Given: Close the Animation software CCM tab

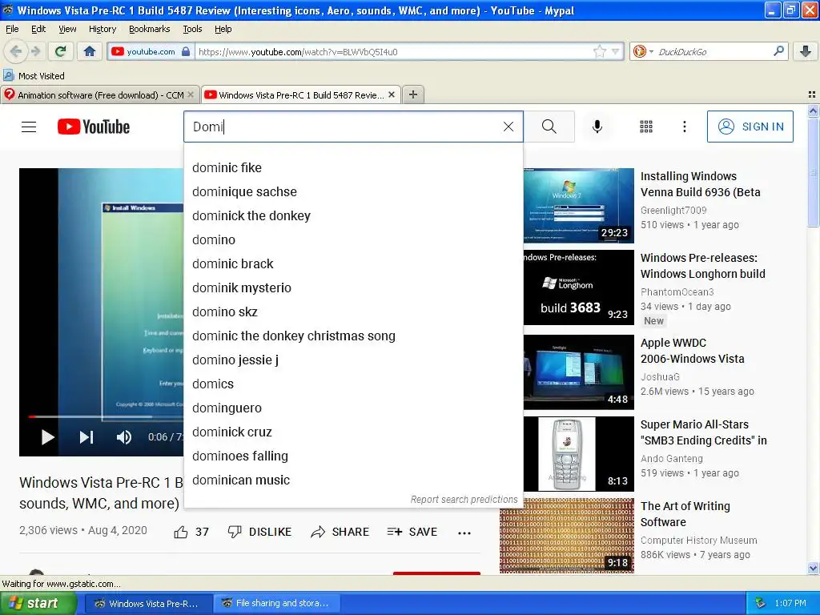Looking at the screenshot, I should (191, 94).
